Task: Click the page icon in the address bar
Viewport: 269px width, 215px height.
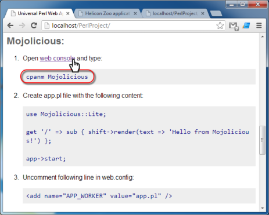Action: (46, 25)
